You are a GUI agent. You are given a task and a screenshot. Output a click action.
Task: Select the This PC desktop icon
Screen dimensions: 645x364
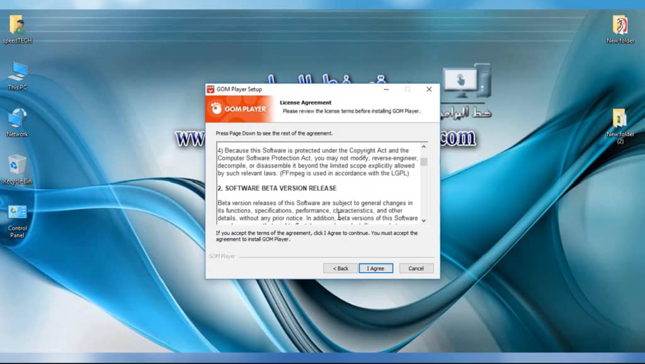(17, 72)
